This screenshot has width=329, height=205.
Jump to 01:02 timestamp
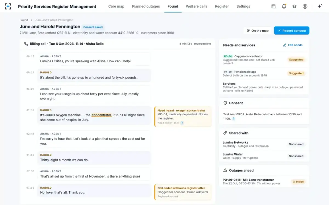pos(30,89)
